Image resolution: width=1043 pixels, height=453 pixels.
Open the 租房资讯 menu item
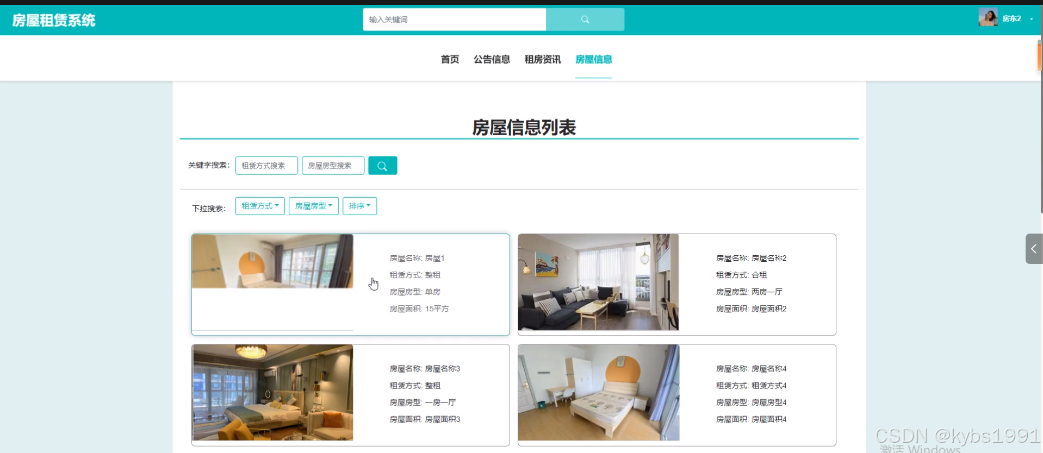pyautogui.click(x=543, y=59)
